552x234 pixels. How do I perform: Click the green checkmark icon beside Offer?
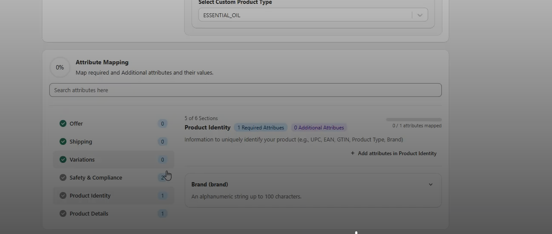63,123
